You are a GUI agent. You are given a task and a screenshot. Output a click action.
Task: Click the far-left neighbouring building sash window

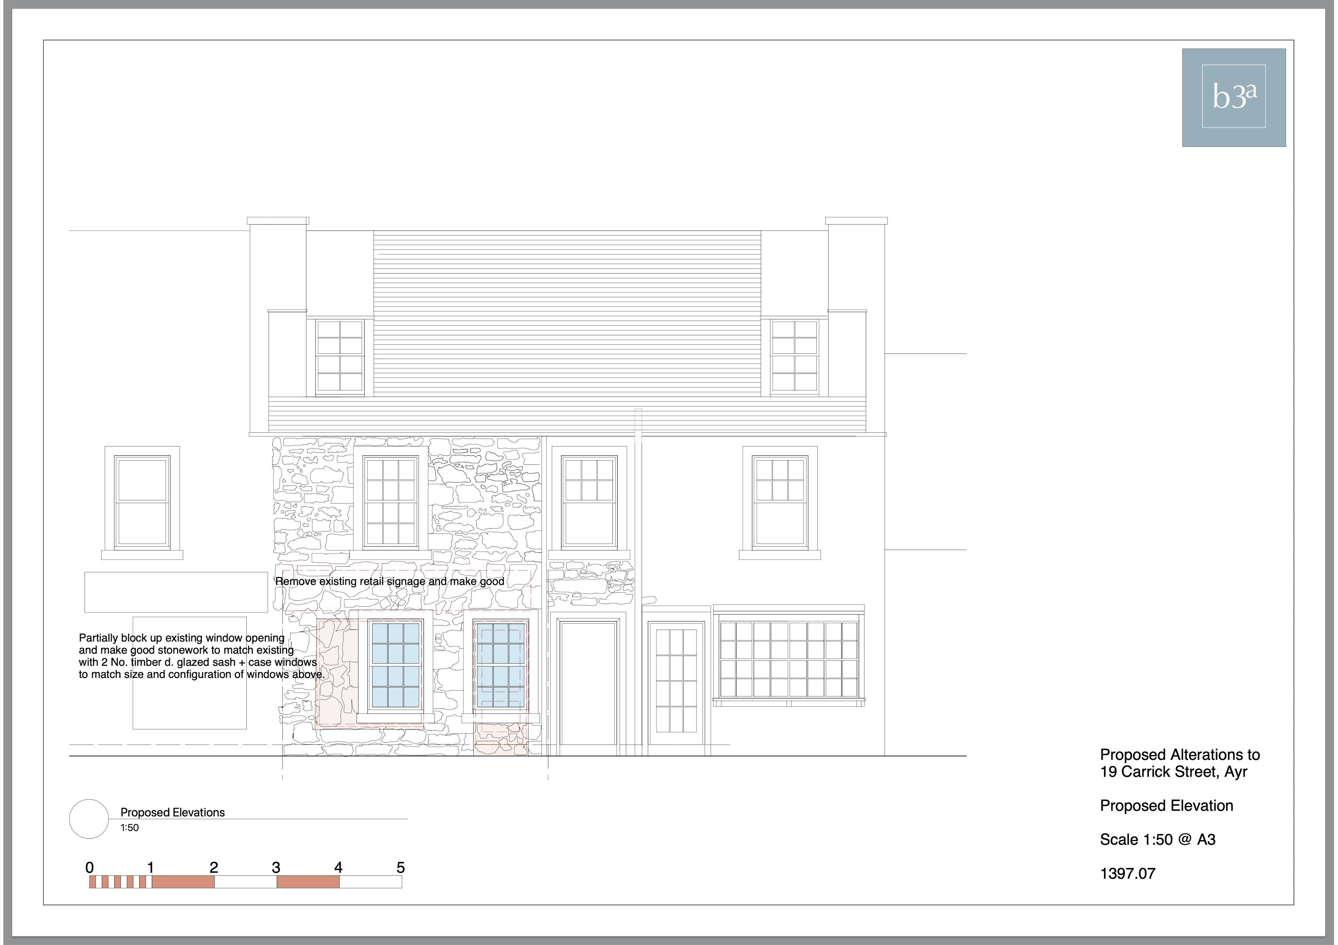point(142,503)
